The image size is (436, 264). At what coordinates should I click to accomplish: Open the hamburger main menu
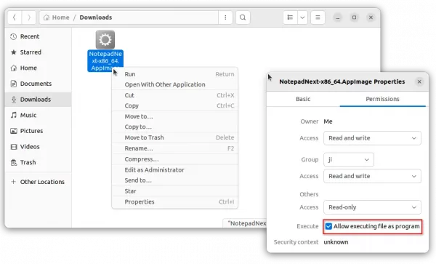tap(318, 17)
